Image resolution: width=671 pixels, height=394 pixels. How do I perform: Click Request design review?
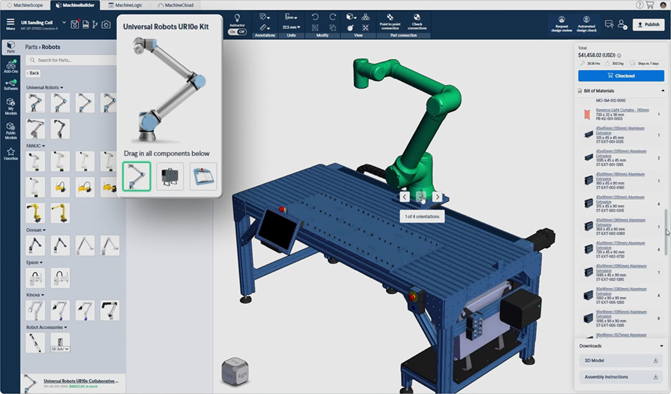(x=561, y=25)
